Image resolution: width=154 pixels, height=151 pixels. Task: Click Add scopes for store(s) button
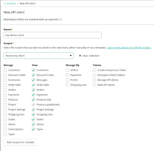[20, 142]
